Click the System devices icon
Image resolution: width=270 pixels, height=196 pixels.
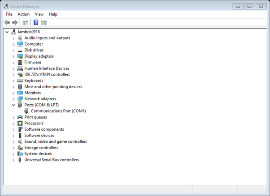click(x=20, y=153)
